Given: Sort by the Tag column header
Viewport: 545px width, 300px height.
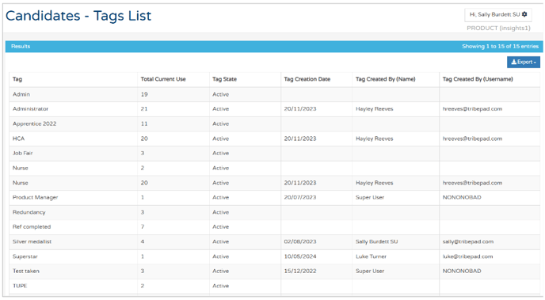Looking at the screenshot, I should pyautogui.click(x=17, y=79).
